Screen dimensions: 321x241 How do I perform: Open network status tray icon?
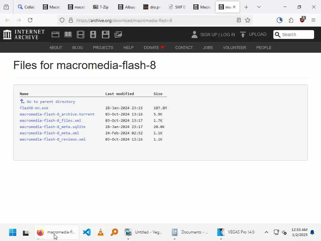click(x=276, y=232)
